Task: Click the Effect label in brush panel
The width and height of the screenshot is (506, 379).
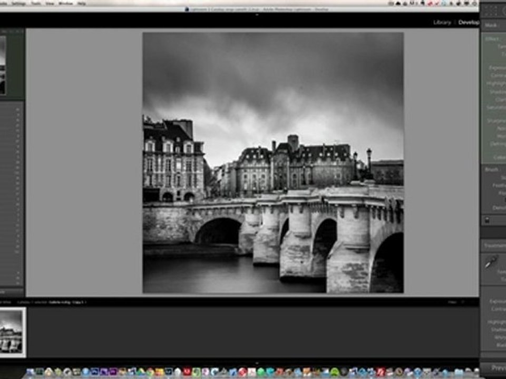Action: [492, 38]
